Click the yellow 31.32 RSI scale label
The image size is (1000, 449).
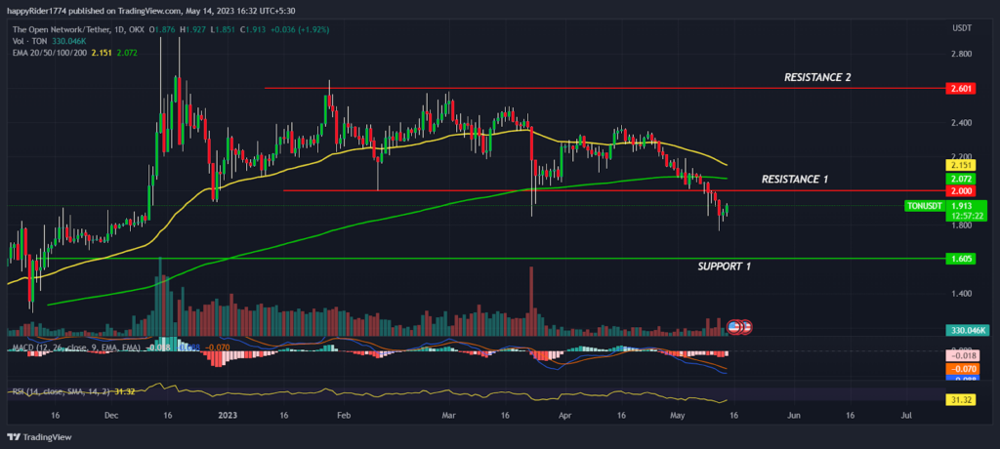(x=962, y=399)
